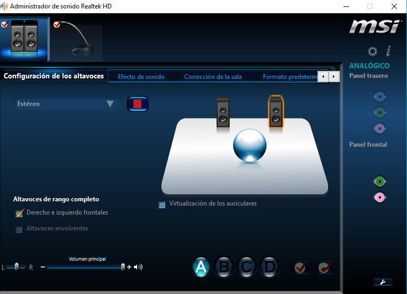407x294 pixels.
Task: Select preset A button
Action: [201, 267]
